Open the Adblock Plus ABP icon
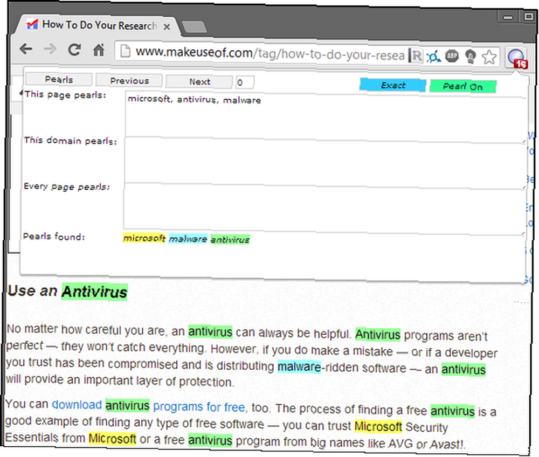 pos(452,56)
